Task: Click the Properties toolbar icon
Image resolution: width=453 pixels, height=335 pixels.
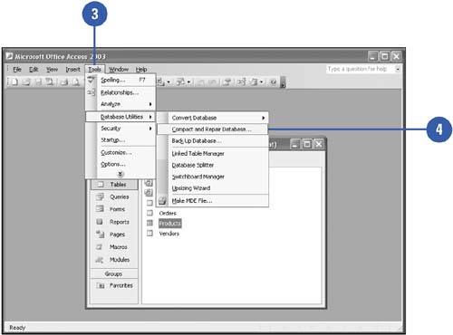Action: coord(227,81)
